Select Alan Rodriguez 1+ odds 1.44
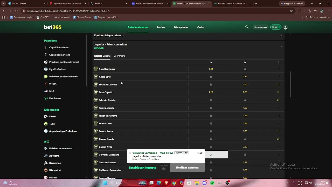332x187 pixels. click(x=211, y=69)
